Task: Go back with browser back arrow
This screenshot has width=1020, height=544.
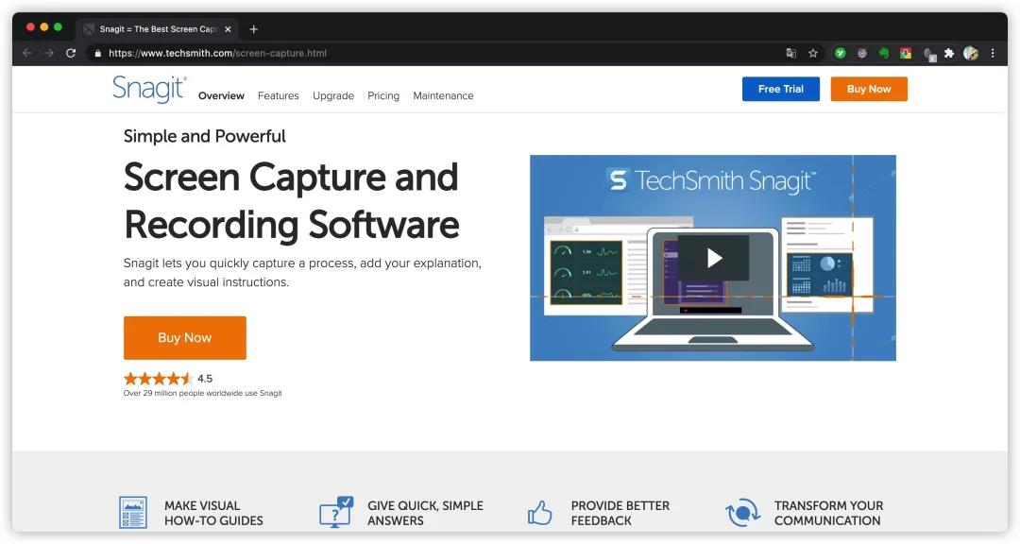Action: (27, 53)
